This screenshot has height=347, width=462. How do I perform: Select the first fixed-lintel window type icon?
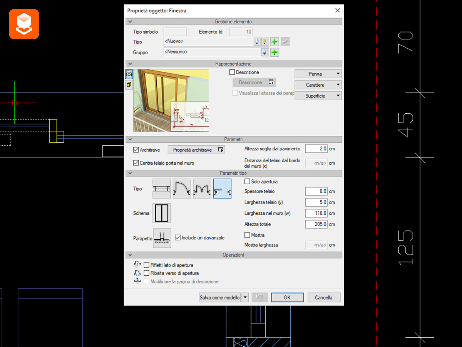[x=161, y=189]
